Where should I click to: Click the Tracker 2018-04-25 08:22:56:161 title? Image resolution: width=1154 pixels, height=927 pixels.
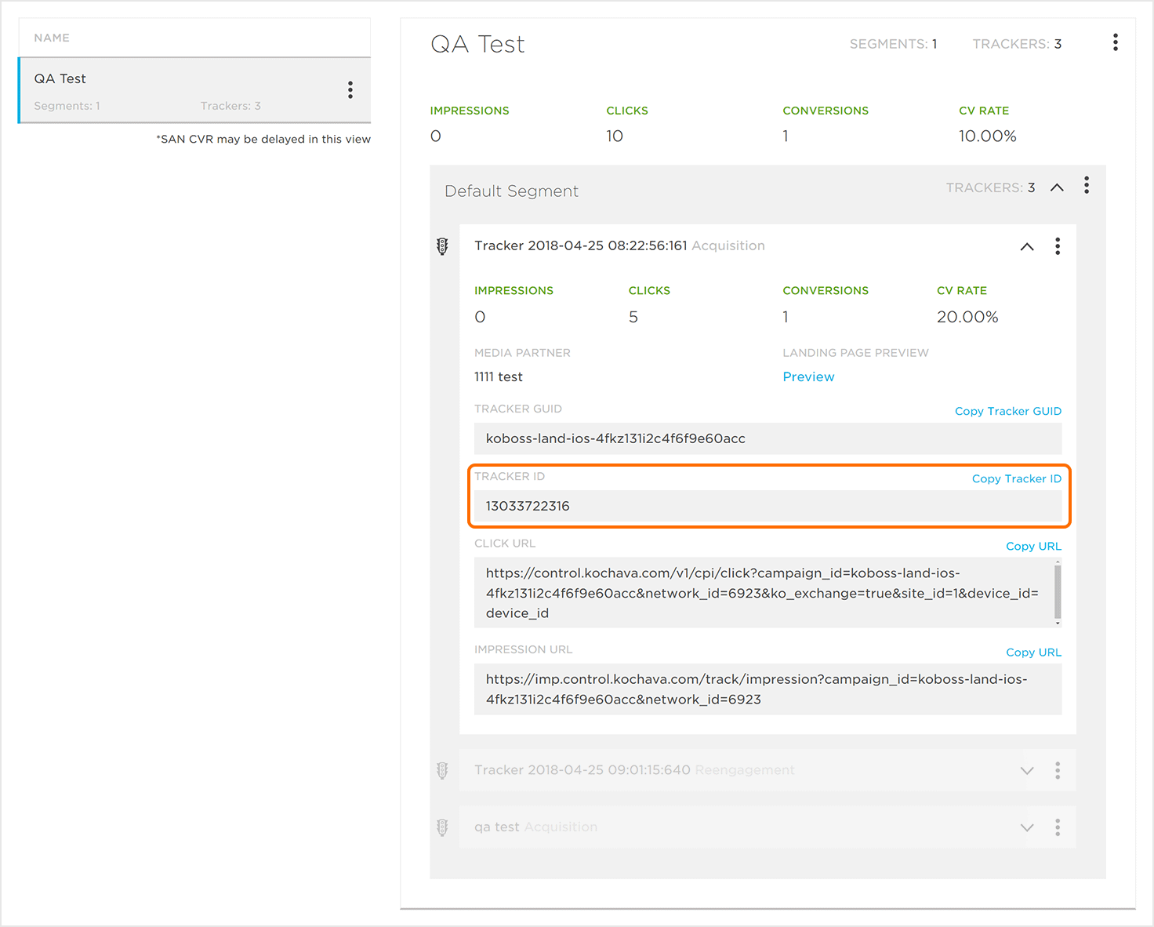[x=580, y=245]
